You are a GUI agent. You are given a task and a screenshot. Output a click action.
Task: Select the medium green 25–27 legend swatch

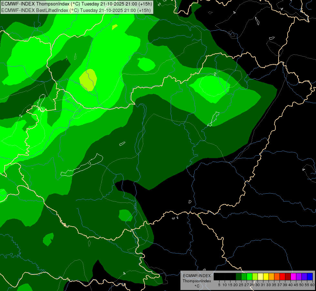pyautogui.click(x=244, y=276)
